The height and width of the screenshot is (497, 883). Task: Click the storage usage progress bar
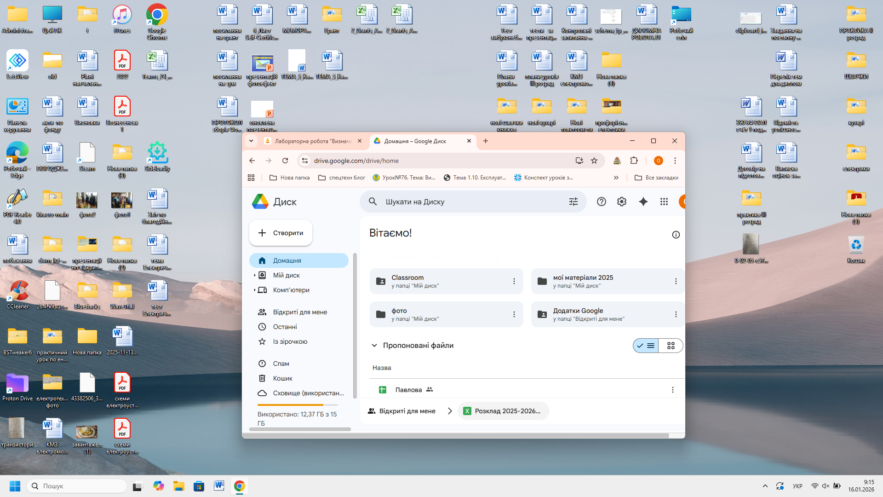(x=297, y=405)
